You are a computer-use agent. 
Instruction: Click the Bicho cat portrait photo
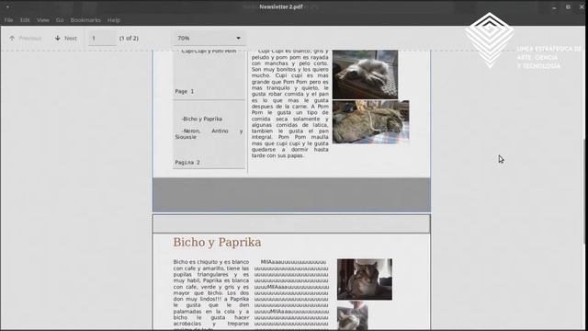[x=365, y=280]
